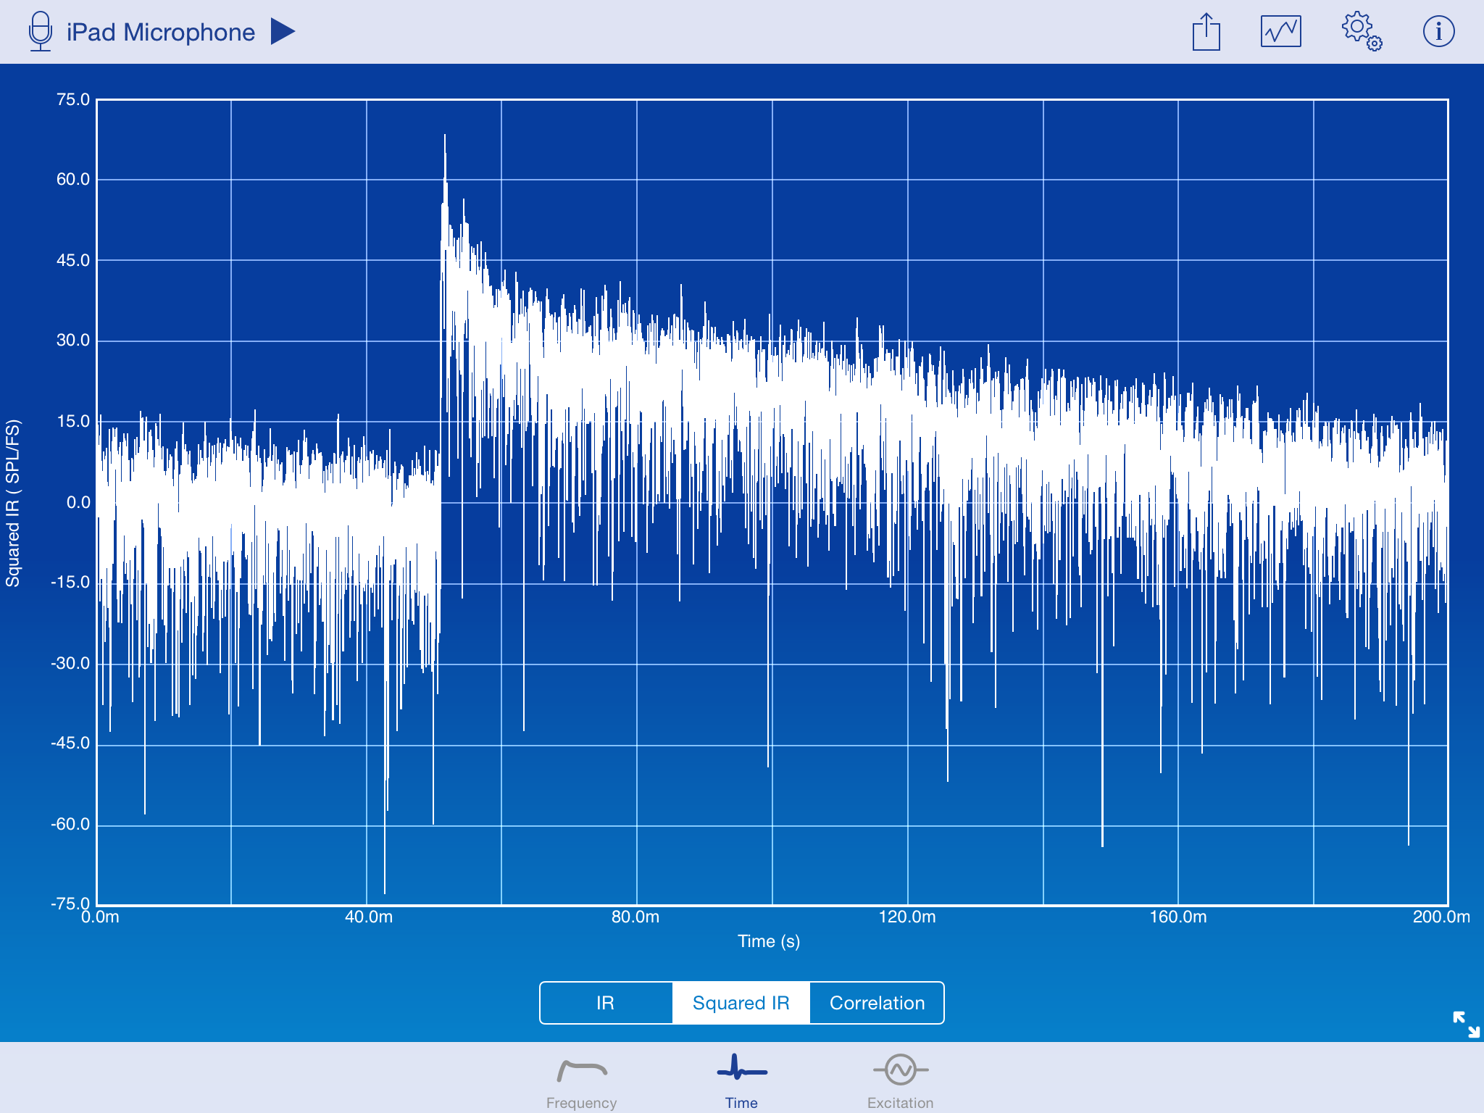Open the share export icon
The width and height of the screenshot is (1484, 1113).
click(1206, 32)
